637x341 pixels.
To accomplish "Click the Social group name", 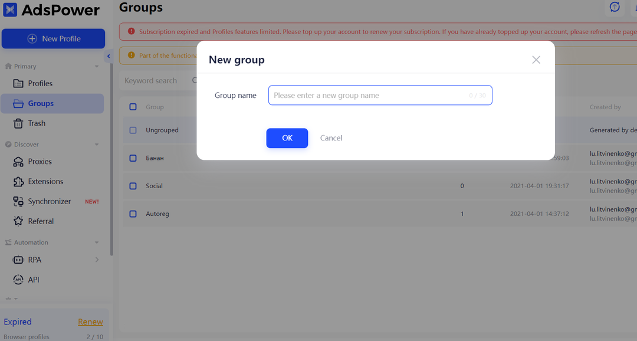I will [155, 186].
